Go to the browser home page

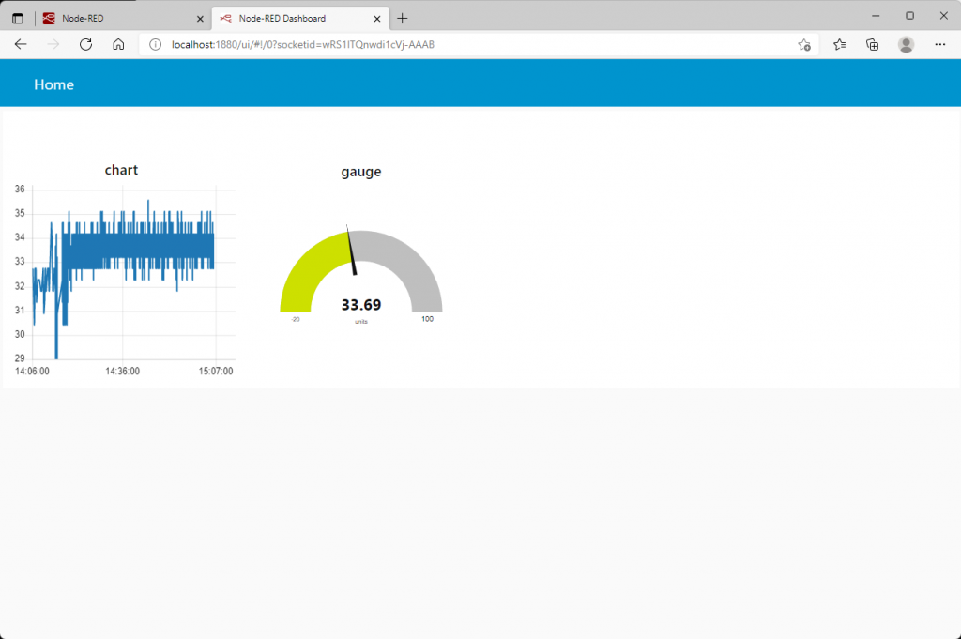(118, 44)
